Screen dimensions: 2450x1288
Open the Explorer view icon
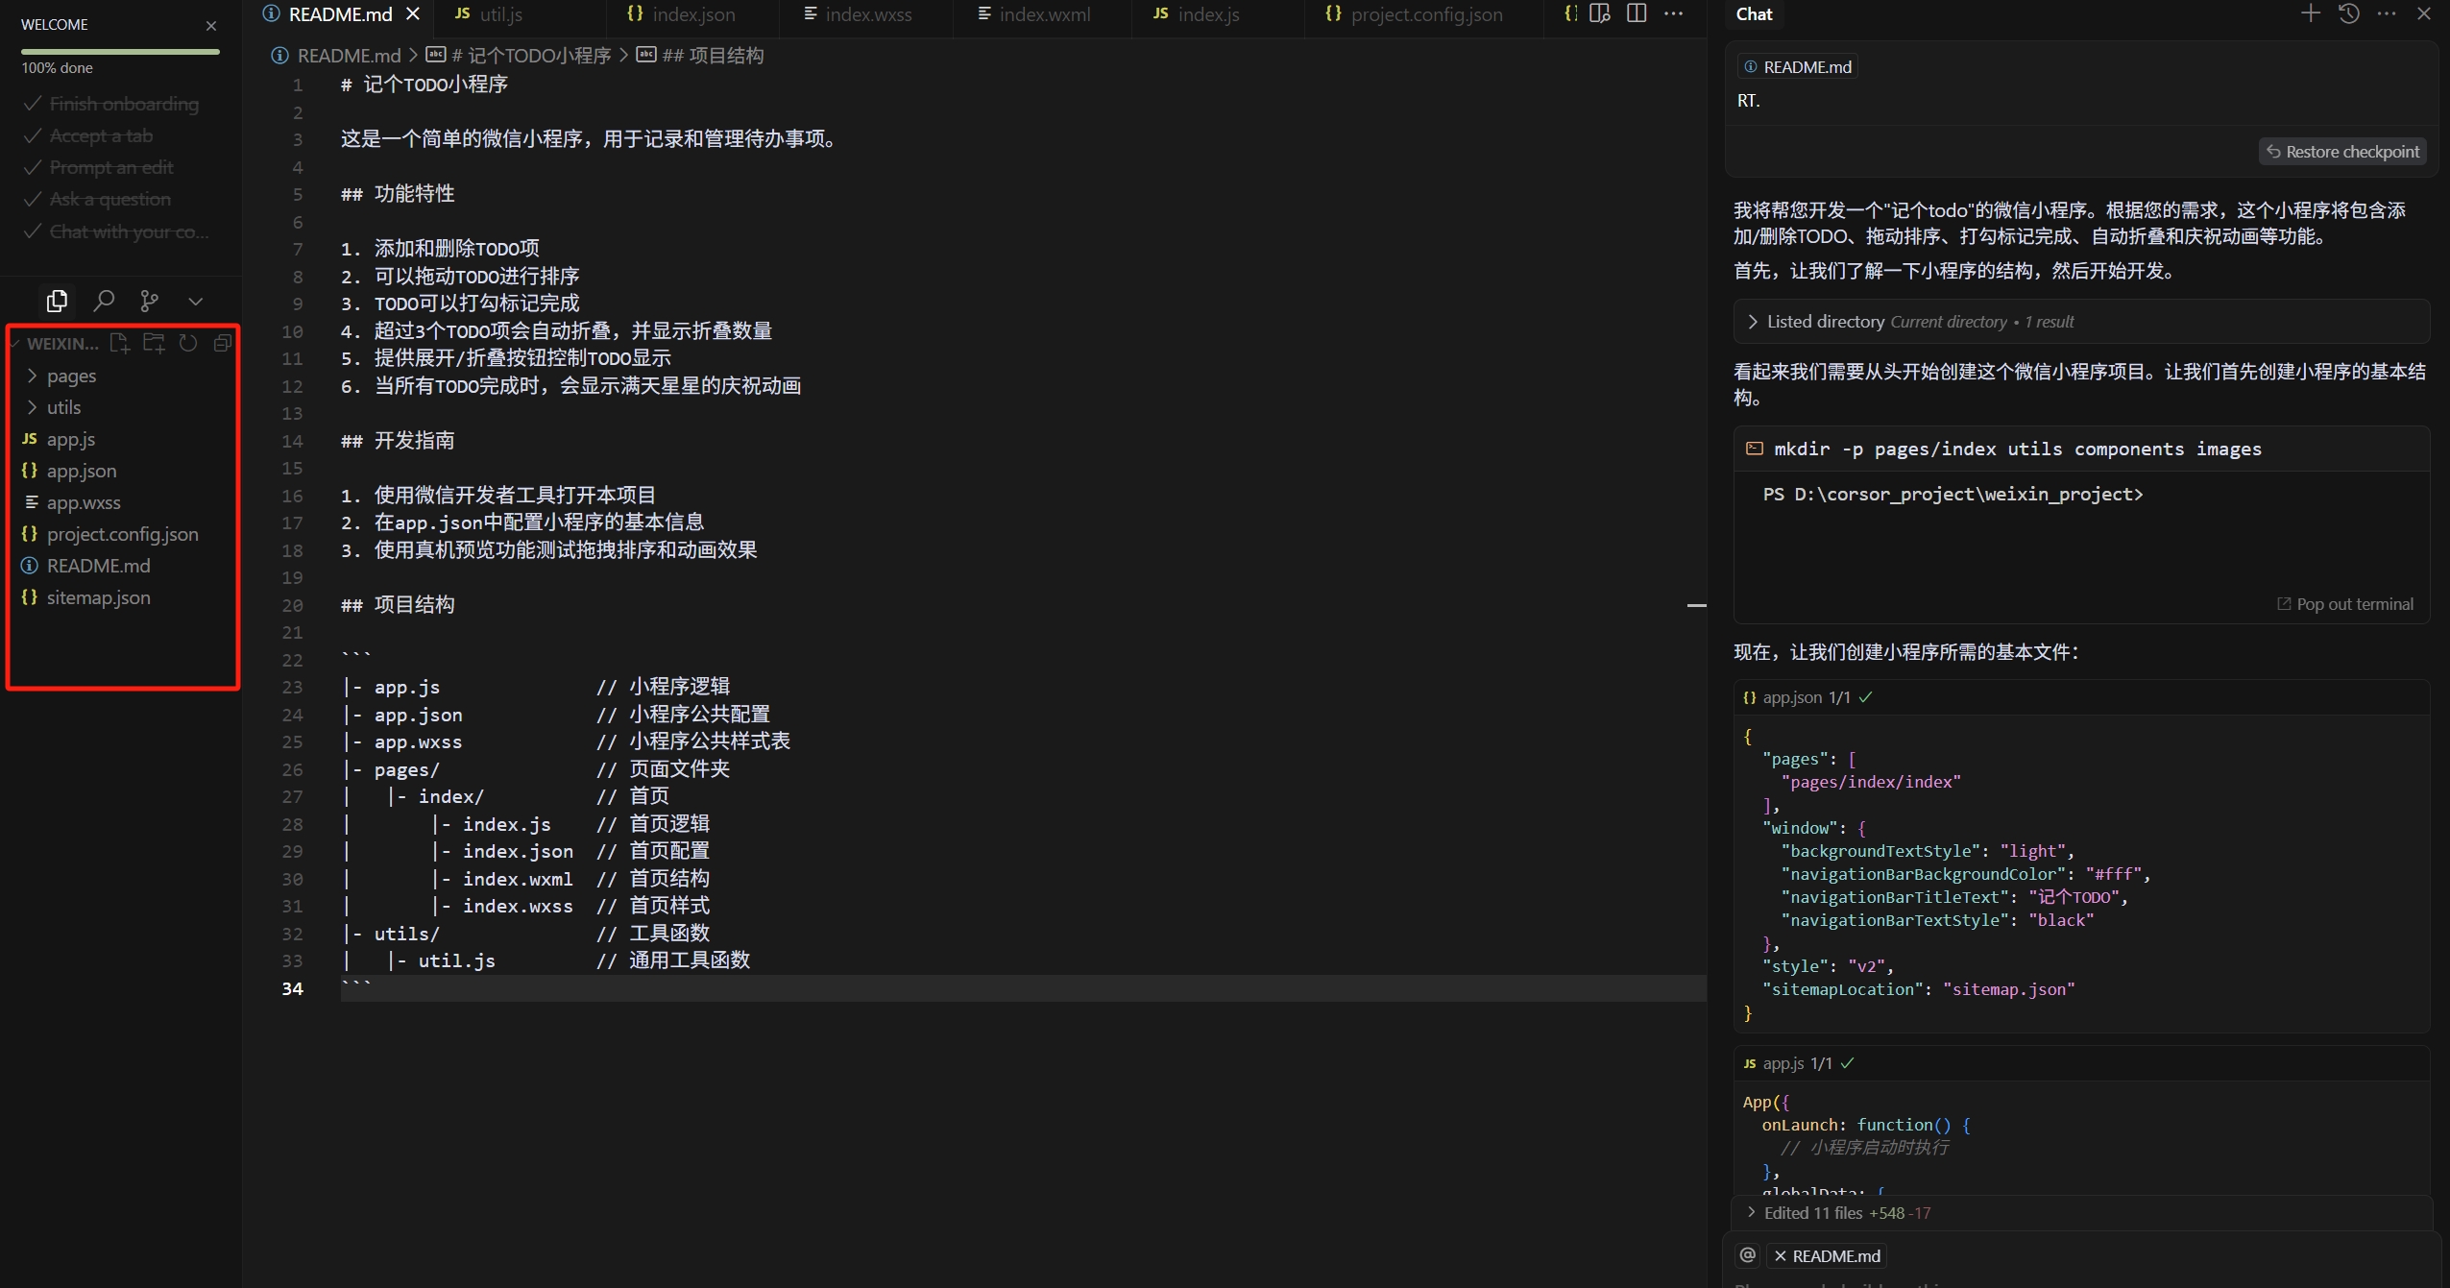[57, 301]
